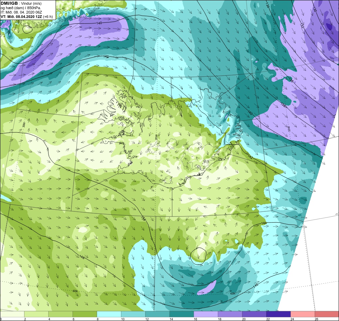The width and height of the screenshot is (339, 321).
Task: Pick the 4–6 m/s green legend swatch
Action: [61, 314]
